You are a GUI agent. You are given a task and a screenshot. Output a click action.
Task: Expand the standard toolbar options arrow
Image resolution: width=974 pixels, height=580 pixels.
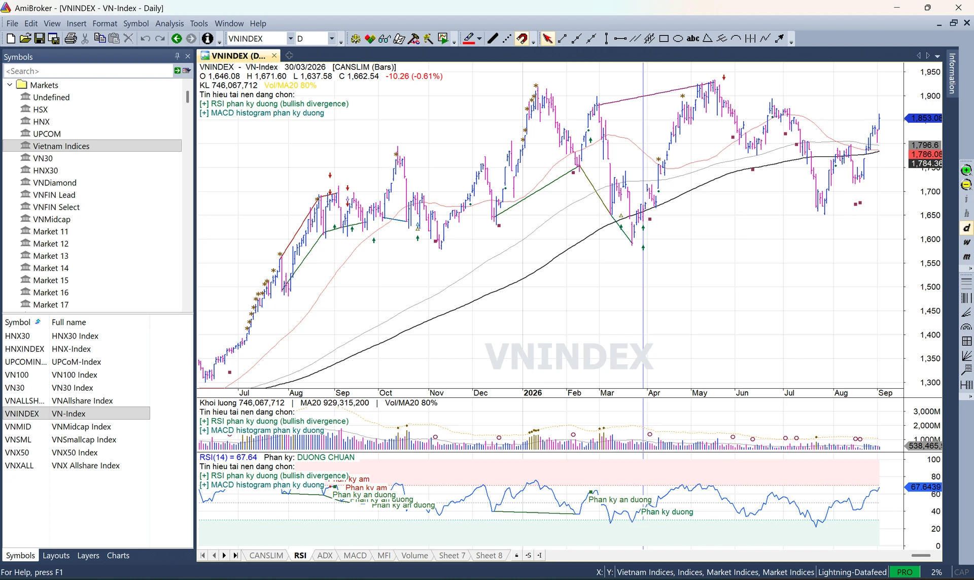[x=219, y=42]
